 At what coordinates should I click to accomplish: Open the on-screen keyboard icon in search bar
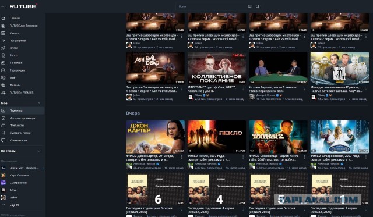coord(250,6)
